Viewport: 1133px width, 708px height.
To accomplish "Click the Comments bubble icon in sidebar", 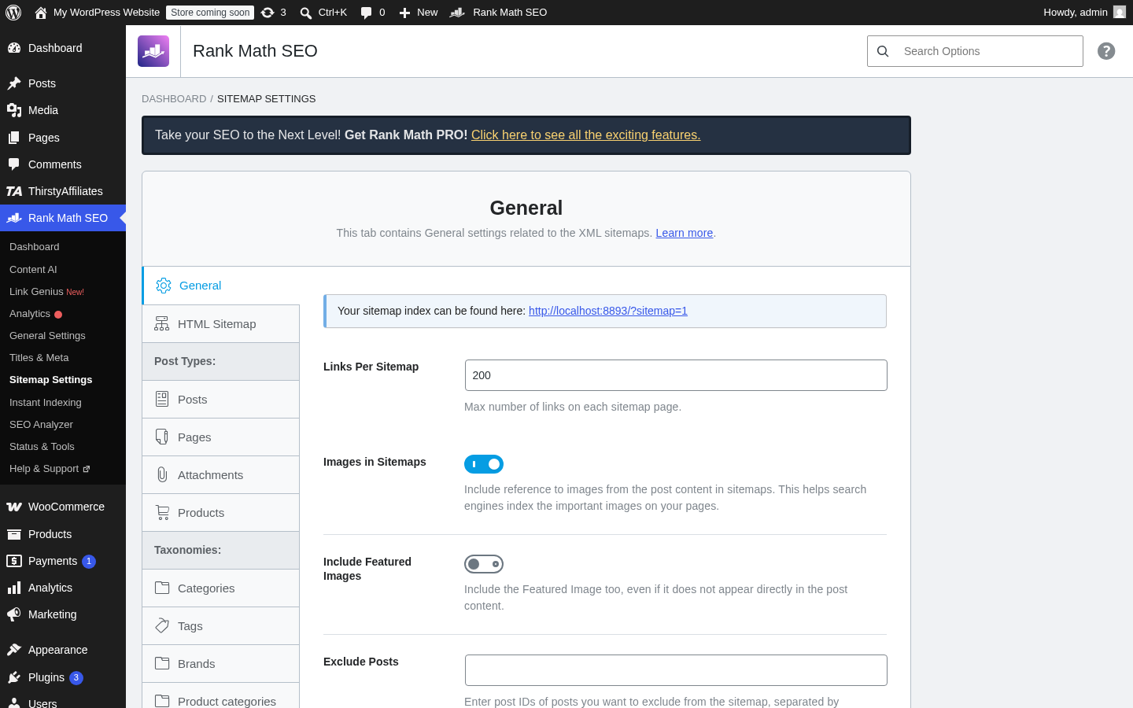I will click(x=14, y=164).
